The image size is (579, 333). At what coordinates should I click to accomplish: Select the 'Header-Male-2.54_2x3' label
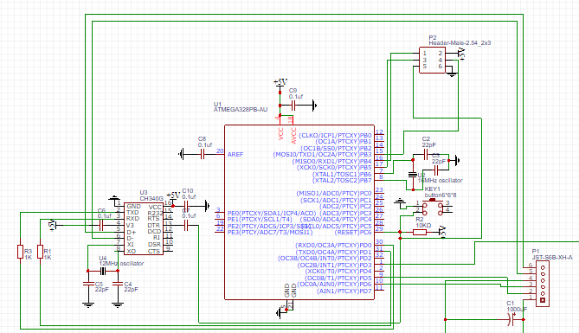click(x=460, y=43)
